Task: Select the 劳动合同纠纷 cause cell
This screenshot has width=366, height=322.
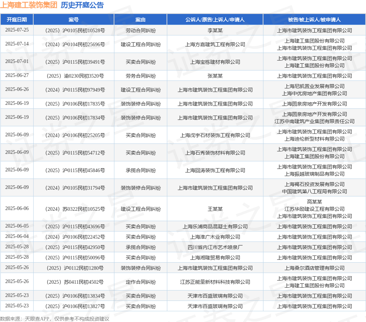Action: coord(140,30)
